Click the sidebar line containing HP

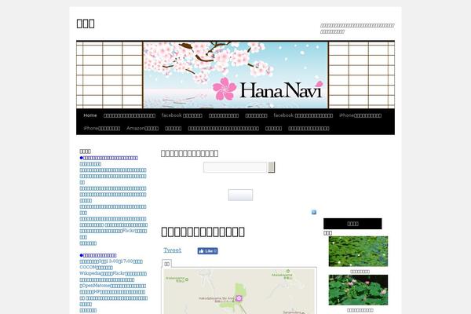click(x=112, y=292)
